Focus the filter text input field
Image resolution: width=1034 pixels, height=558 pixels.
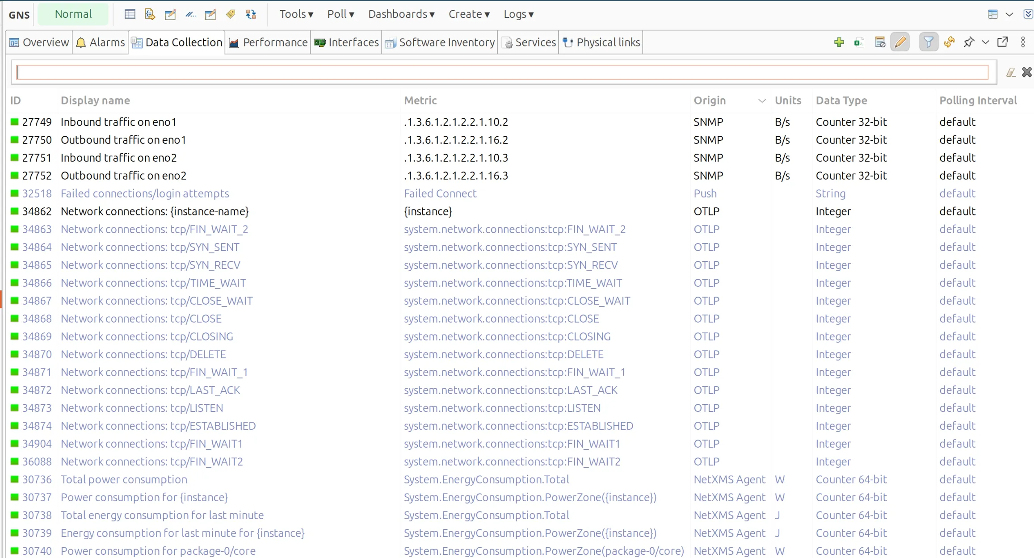point(502,72)
